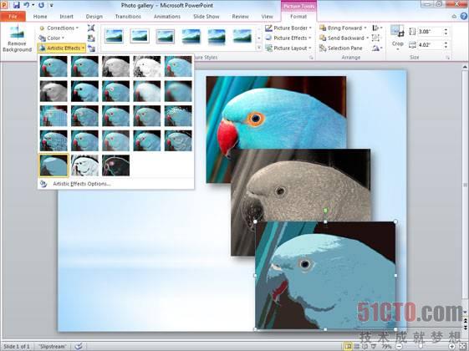Screen dimensions: 469x351
Task: Switch to the Insert tab
Action: coord(66,17)
